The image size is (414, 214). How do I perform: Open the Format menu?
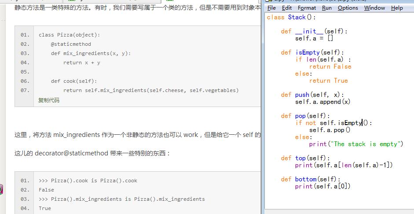tap(307, 8)
